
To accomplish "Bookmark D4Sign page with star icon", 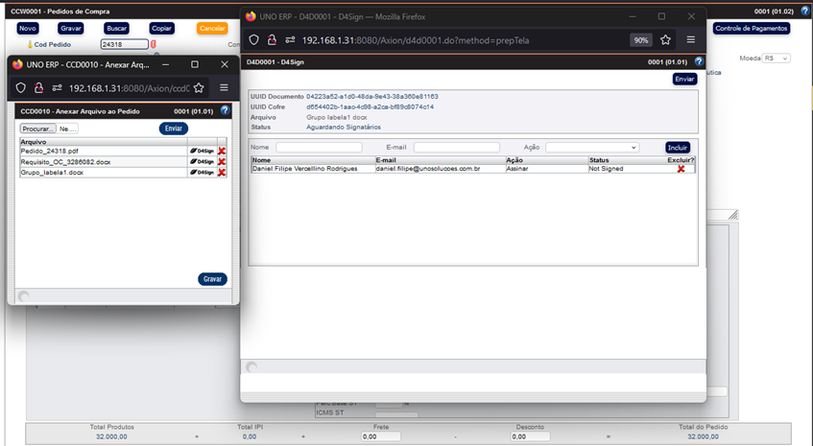I will click(665, 40).
